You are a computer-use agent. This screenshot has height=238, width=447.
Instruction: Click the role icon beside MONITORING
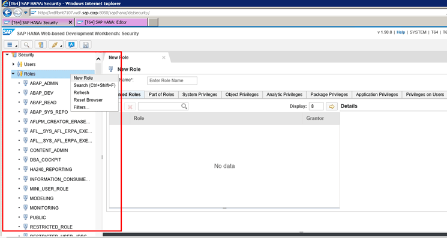[x=25, y=208]
